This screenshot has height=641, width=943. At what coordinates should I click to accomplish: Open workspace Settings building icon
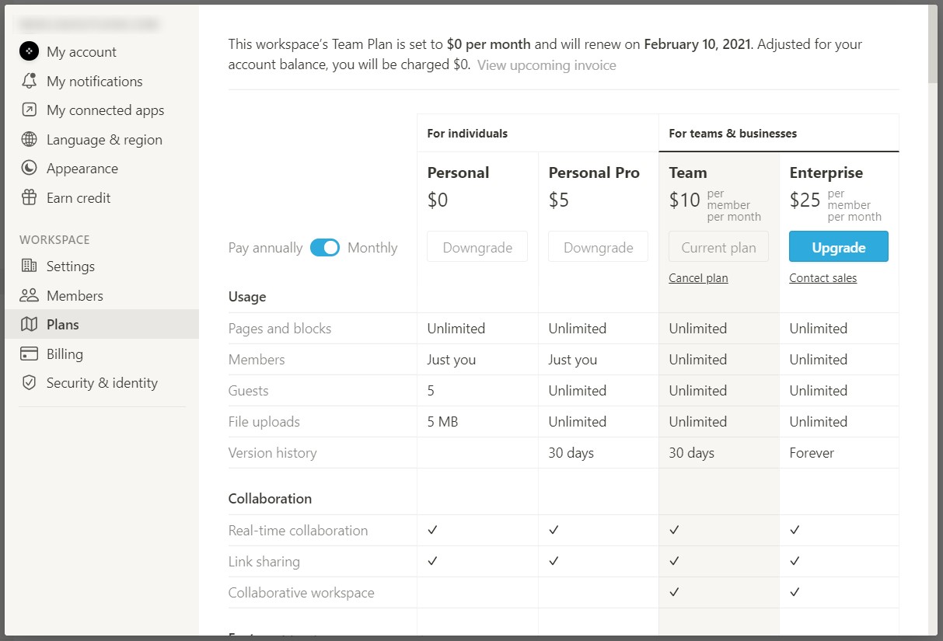(29, 266)
